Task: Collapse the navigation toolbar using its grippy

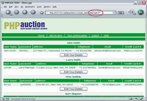Action: coord(2,15)
